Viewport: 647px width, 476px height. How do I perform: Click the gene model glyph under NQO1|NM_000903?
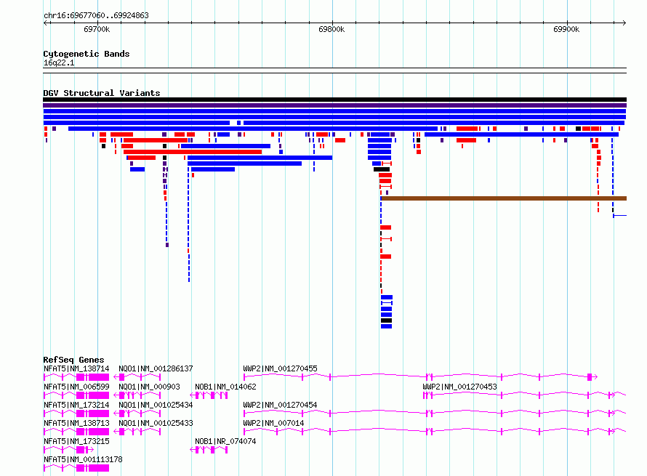tap(137, 395)
